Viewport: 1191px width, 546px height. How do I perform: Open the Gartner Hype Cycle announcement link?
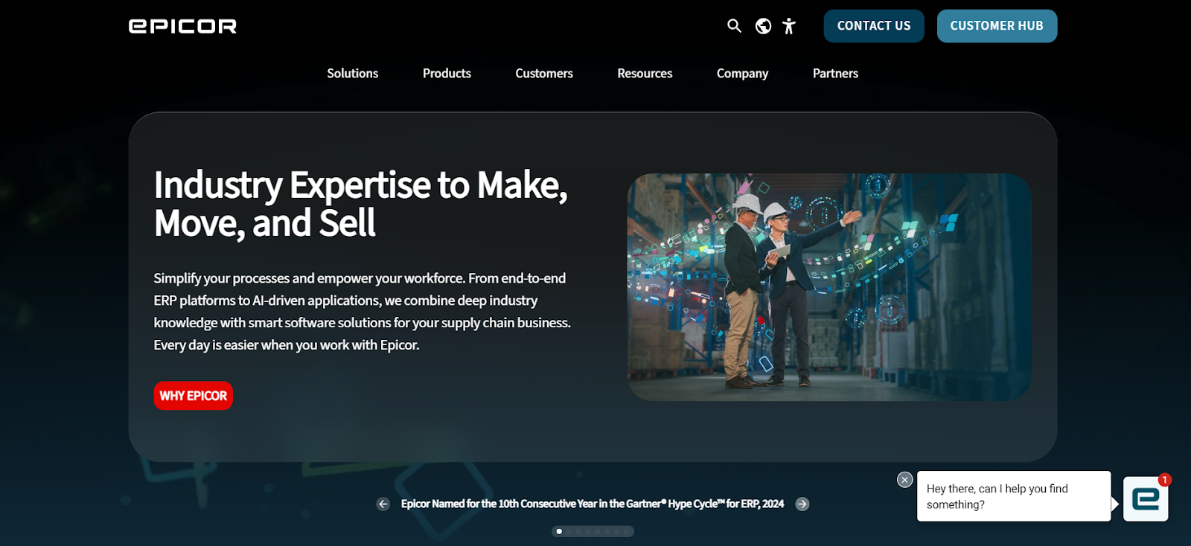(593, 504)
